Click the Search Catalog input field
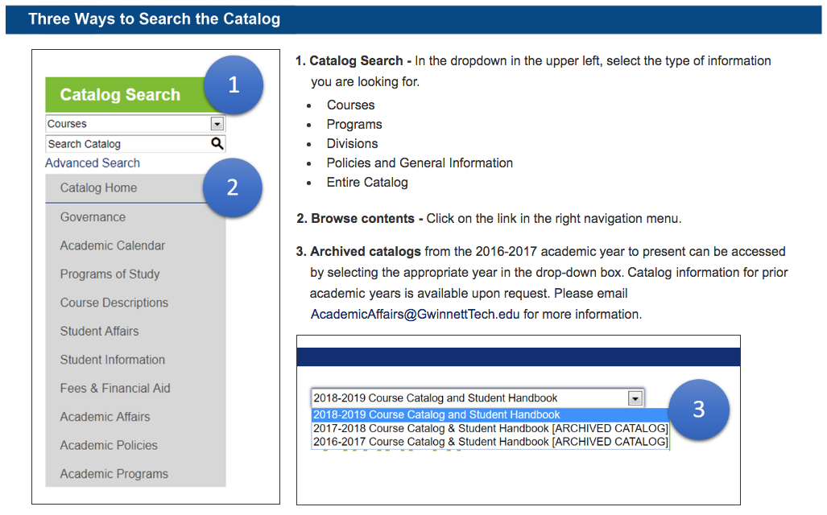This screenshot has width=827, height=515. click(x=125, y=144)
